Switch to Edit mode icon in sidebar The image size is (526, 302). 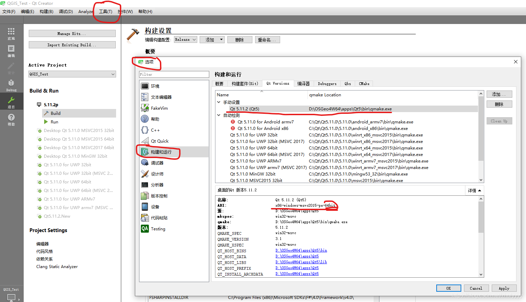point(11,51)
